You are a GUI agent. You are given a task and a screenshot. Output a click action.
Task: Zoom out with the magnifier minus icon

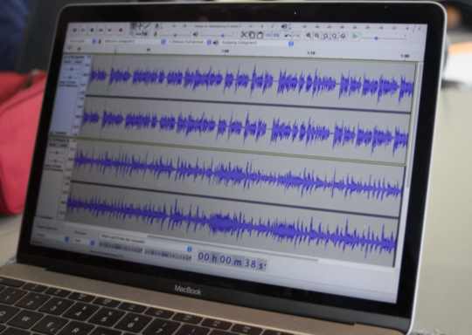pyautogui.click(x=317, y=36)
